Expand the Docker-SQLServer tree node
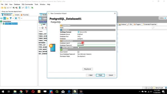Image resolution: width=167 pixels, height=94 pixels. point(1,24)
